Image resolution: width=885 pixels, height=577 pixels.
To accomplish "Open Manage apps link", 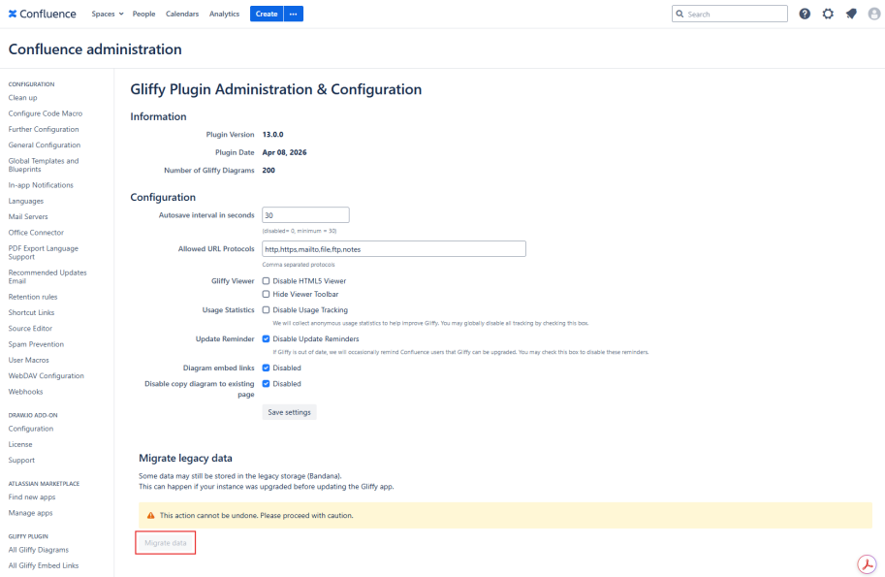I will pyautogui.click(x=30, y=513).
